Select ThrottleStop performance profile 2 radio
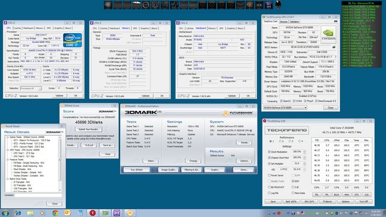 280,142
